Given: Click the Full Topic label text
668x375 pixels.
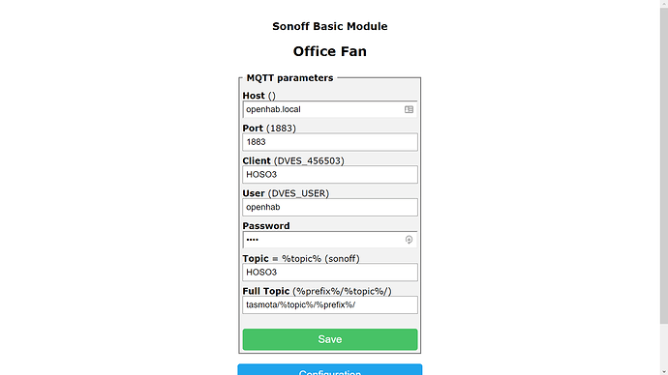Looking at the screenshot, I should click(266, 291).
